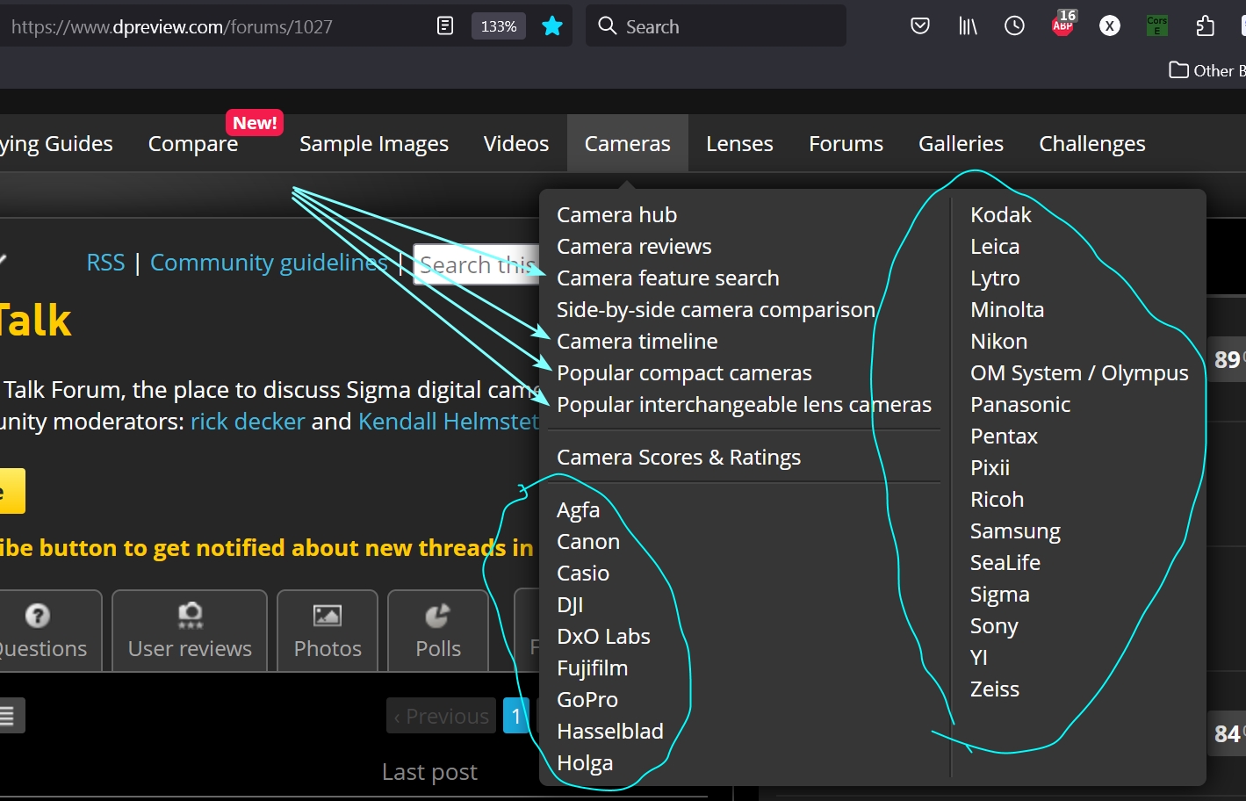The image size is (1246, 801).
Task: Select Camera feature search menu entry
Action: coord(667,278)
